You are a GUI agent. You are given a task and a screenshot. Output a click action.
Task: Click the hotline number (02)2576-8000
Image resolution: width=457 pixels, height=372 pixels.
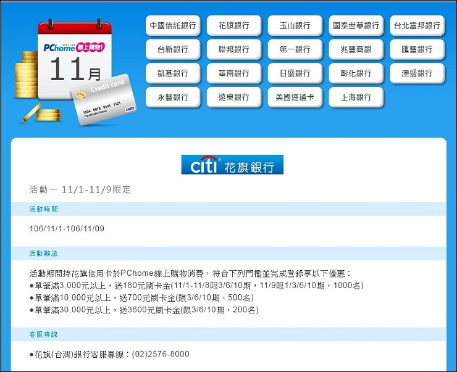[x=161, y=354]
